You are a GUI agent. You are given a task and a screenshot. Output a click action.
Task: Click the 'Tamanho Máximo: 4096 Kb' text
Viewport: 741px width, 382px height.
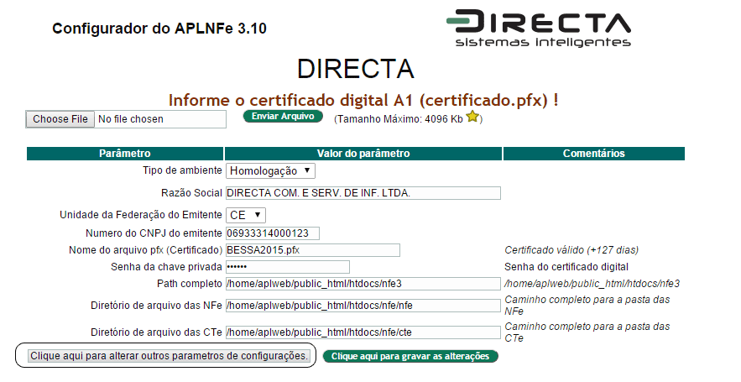click(x=399, y=119)
